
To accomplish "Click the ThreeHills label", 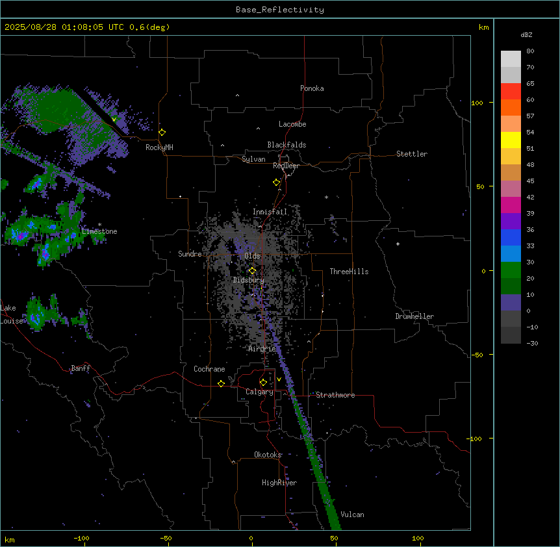I will coord(349,272).
